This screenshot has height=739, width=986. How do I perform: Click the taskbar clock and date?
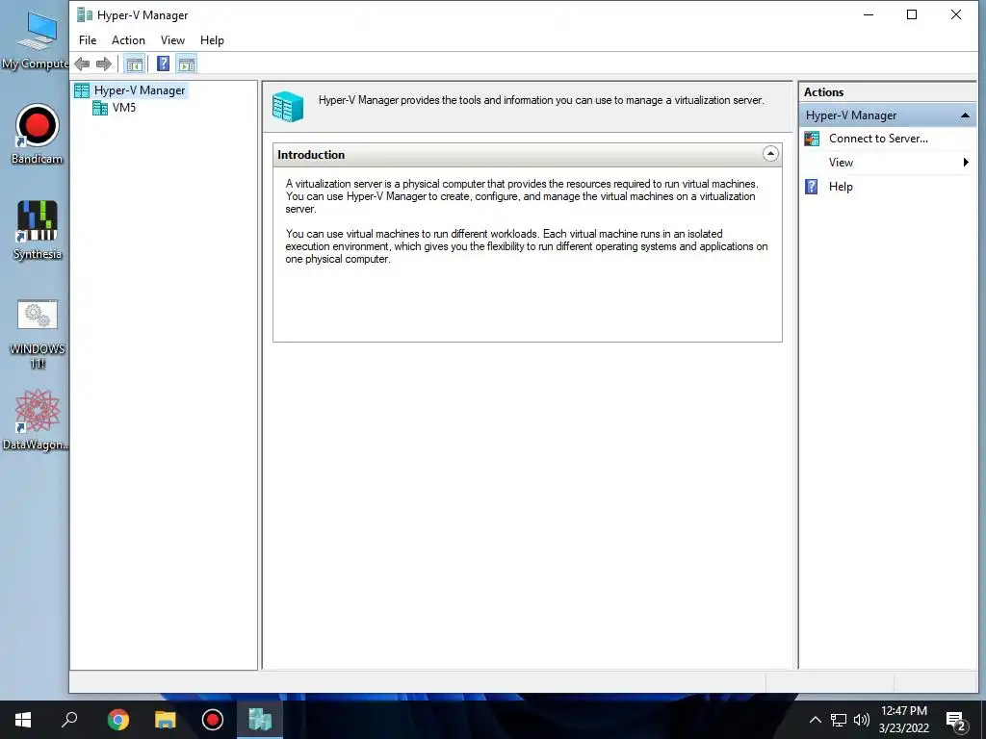click(903, 720)
